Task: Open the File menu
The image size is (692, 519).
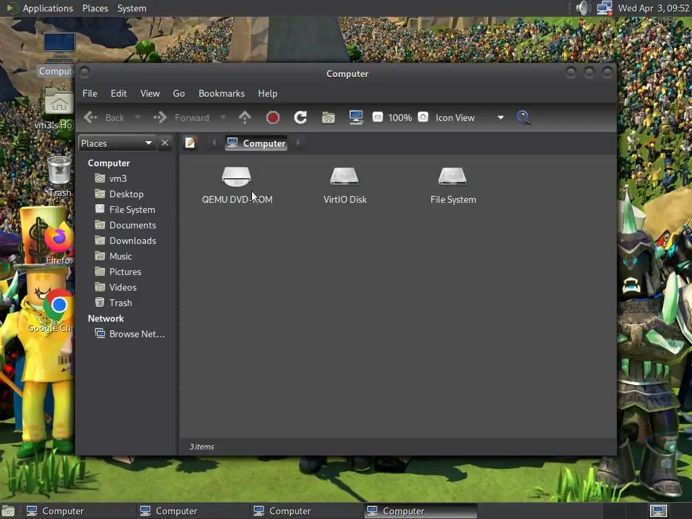Action: (x=90, y=93)
